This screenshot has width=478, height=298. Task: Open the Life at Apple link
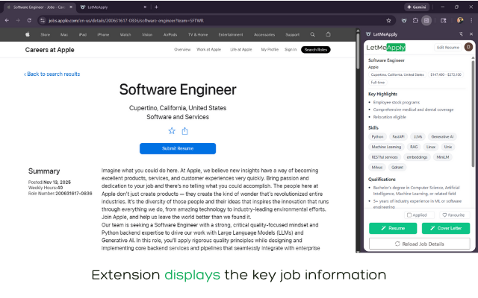(x=241, y=50)
